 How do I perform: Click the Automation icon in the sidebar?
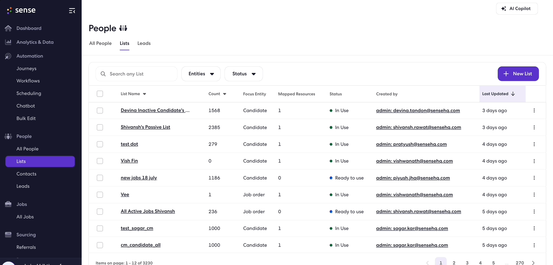pos(8,56)
